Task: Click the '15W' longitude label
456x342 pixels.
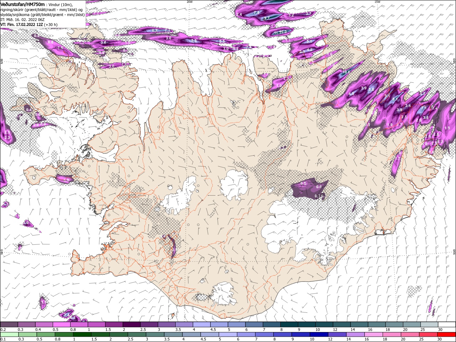Action: 378,2
